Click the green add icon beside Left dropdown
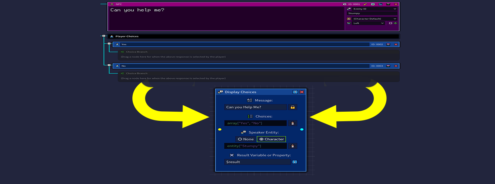Viewport: 495px width, 184px height. (x=395, y=23)
